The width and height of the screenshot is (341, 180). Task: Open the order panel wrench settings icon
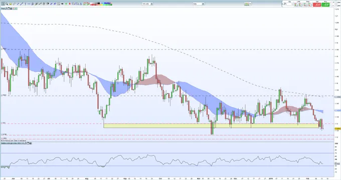tap(285, 4)
